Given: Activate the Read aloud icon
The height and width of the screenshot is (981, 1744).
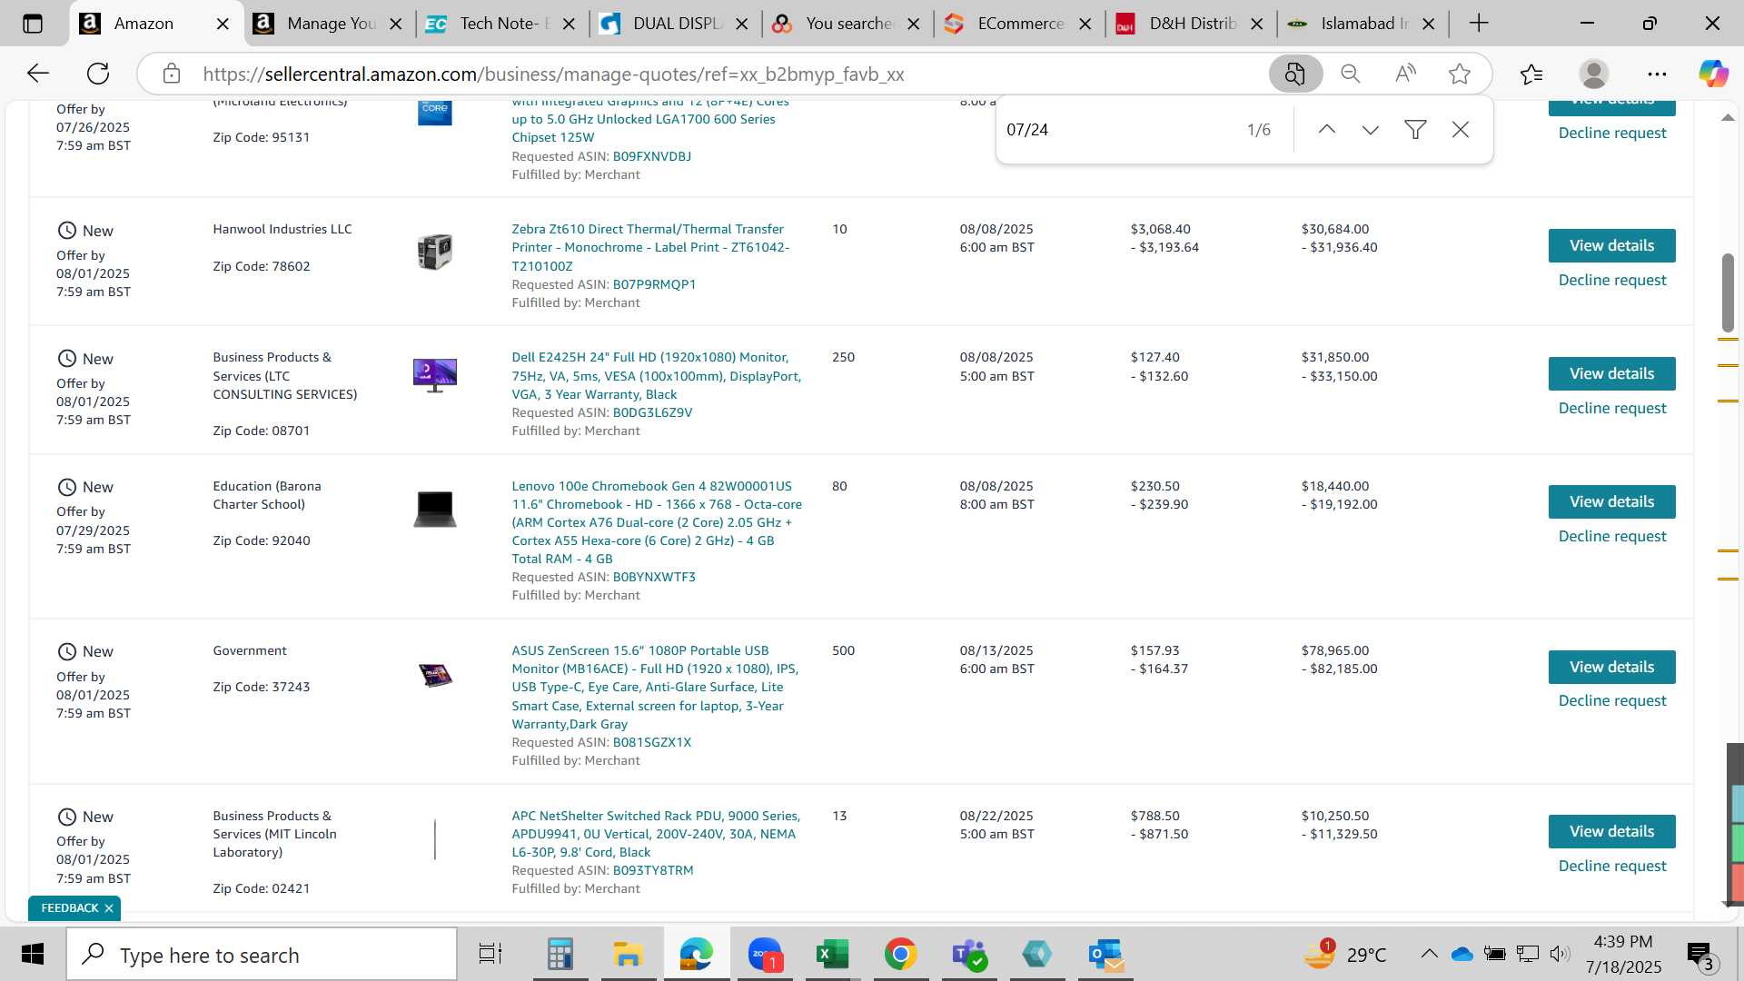Looking at the screenshot, I should pos(1405,74).
